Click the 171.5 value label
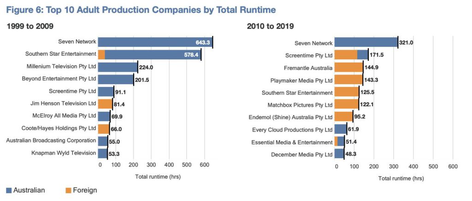 [x=377, y=55]
